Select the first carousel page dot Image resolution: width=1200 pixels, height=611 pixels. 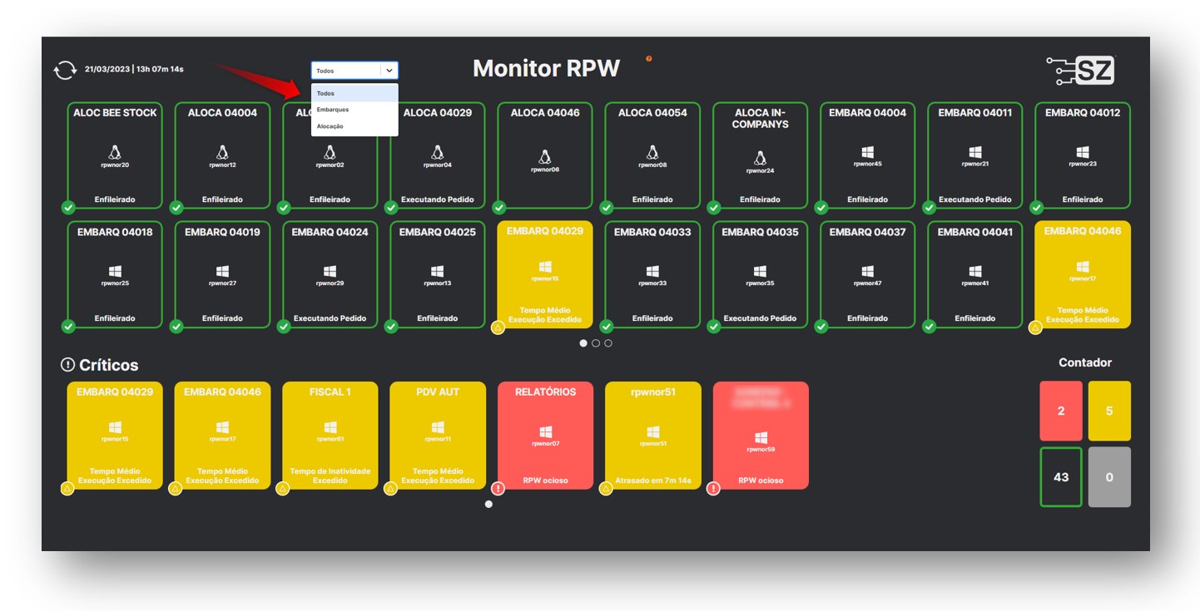click(583, 343)
